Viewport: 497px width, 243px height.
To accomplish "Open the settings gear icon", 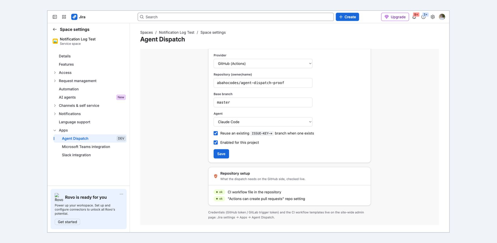I will pos(433,17).
